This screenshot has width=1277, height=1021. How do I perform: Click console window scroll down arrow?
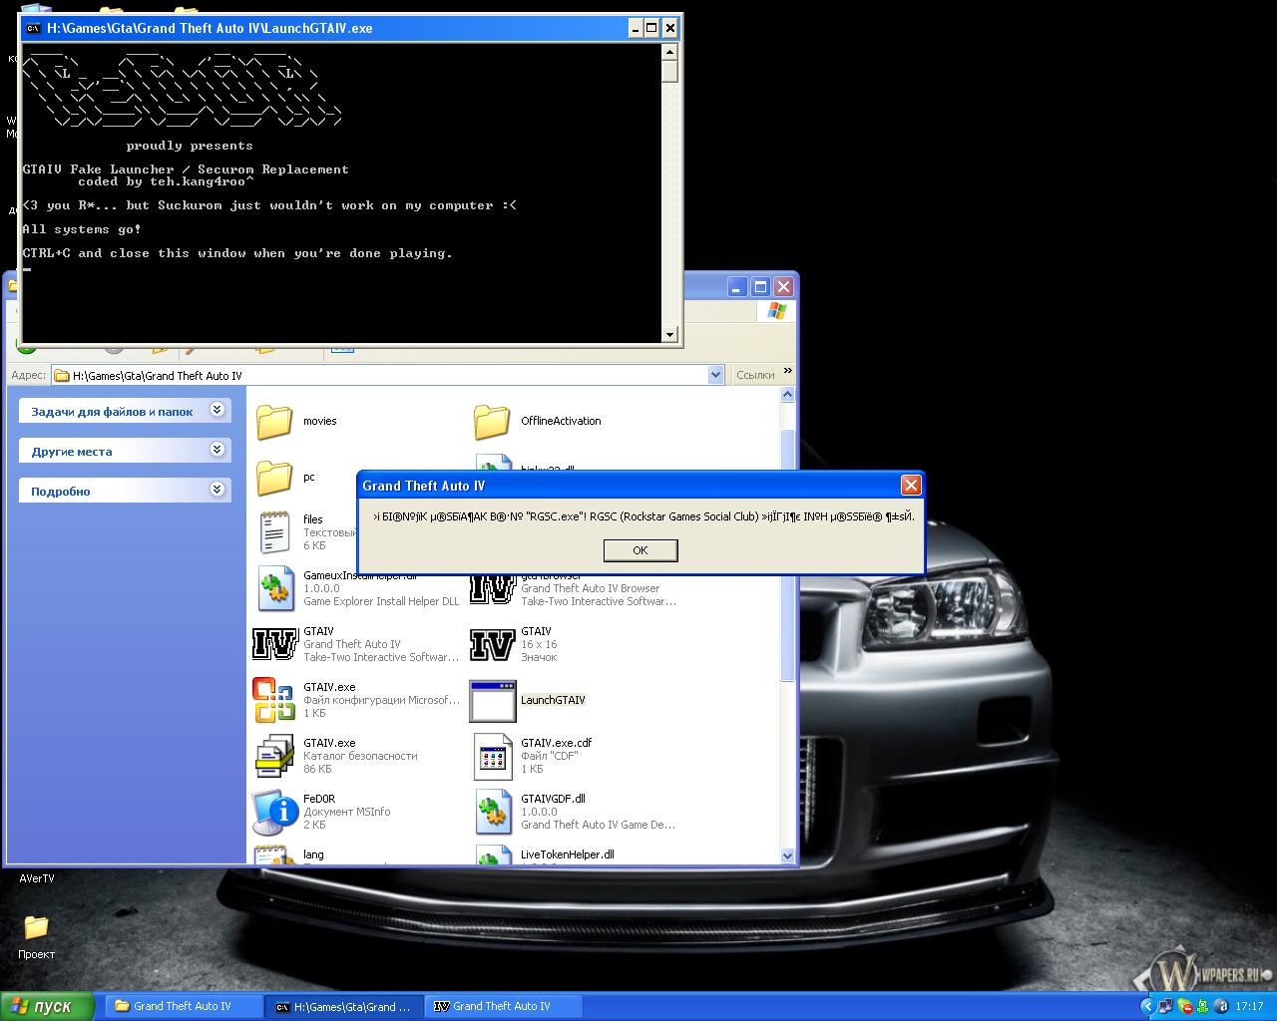point(669,335)
